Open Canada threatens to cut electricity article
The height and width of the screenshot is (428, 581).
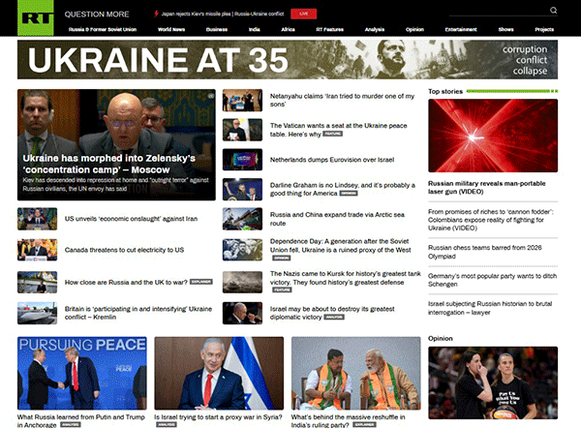point(124,250)
